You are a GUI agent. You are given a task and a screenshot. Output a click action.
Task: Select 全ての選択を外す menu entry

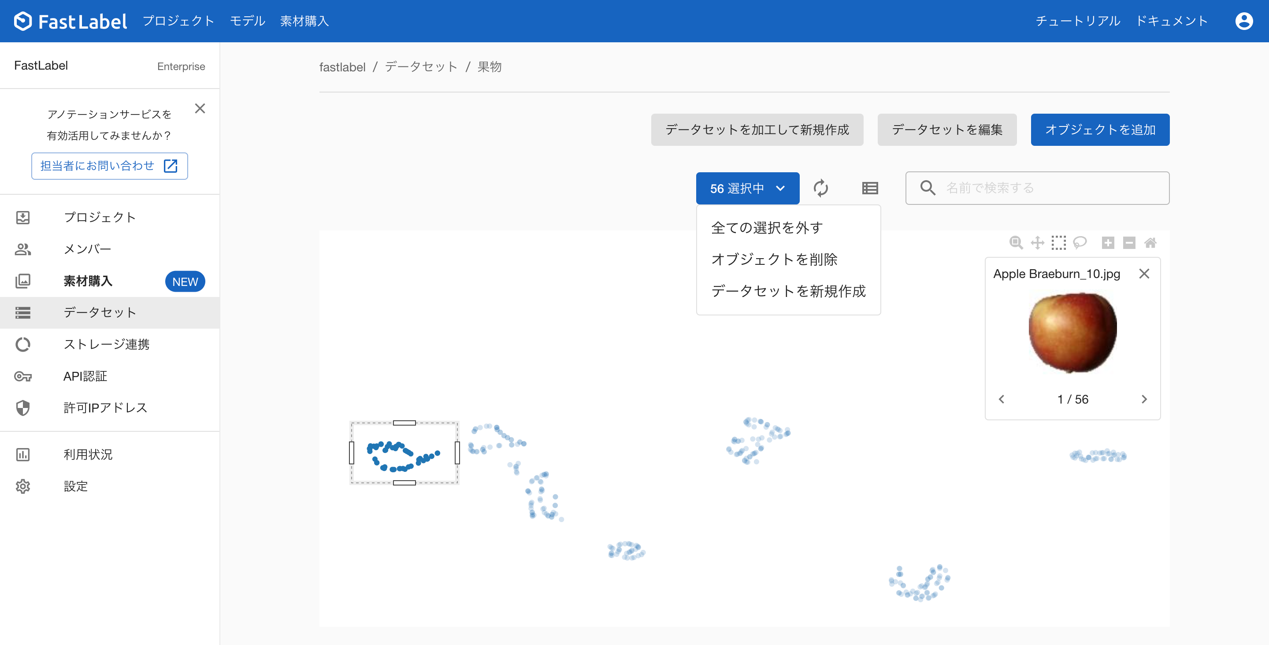coord(767,228)
